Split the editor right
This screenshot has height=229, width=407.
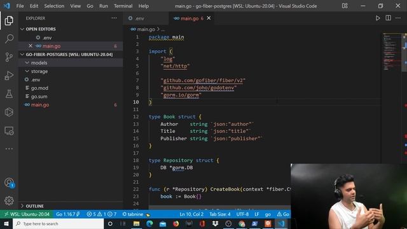pos(388,18)
